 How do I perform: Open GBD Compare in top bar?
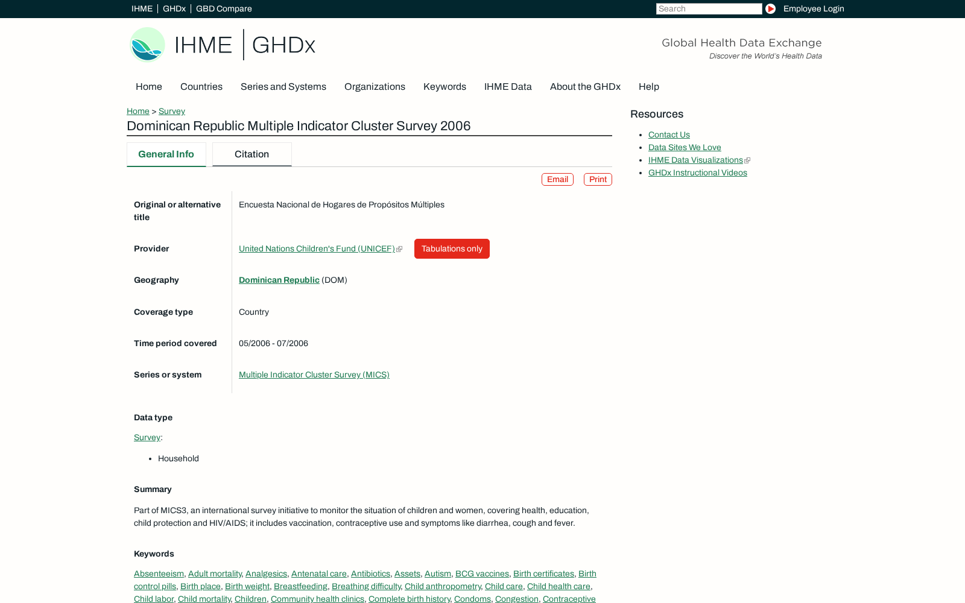(x=224, y=8)
